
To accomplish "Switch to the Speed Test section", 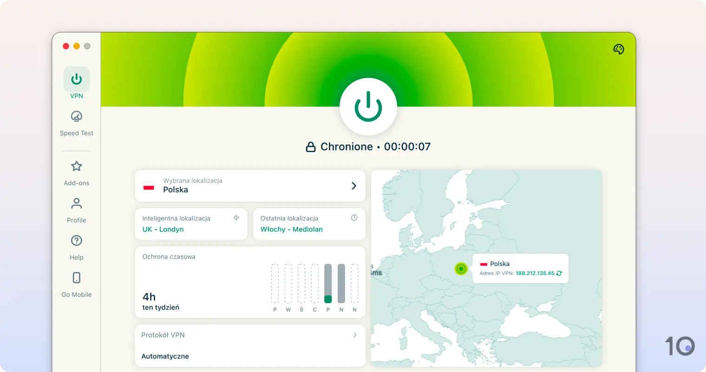I will click(76, 116).
